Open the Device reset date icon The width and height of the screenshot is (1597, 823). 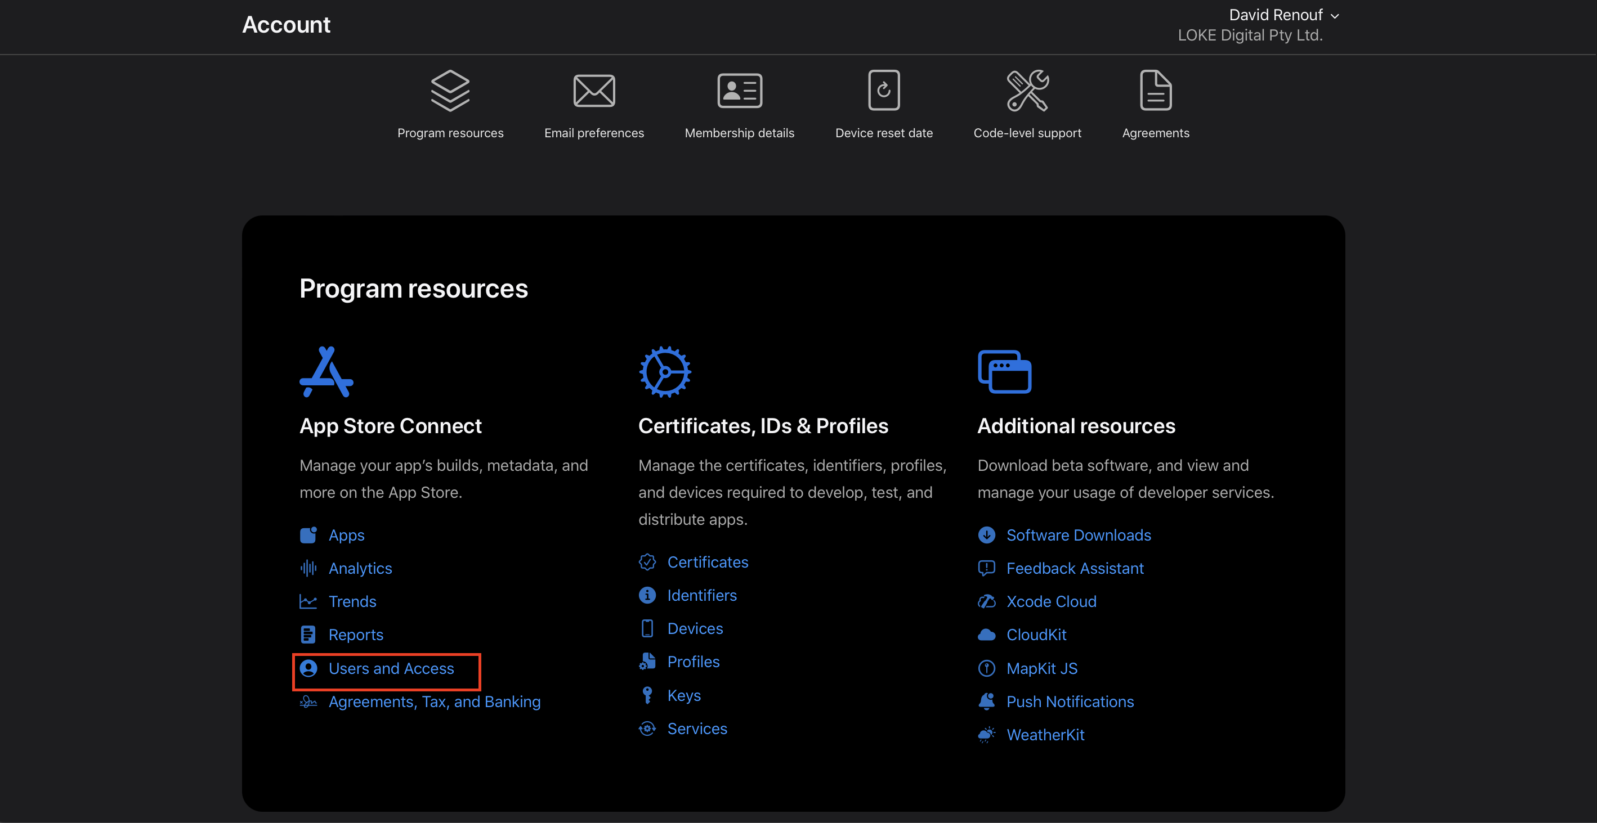(884, 91)
